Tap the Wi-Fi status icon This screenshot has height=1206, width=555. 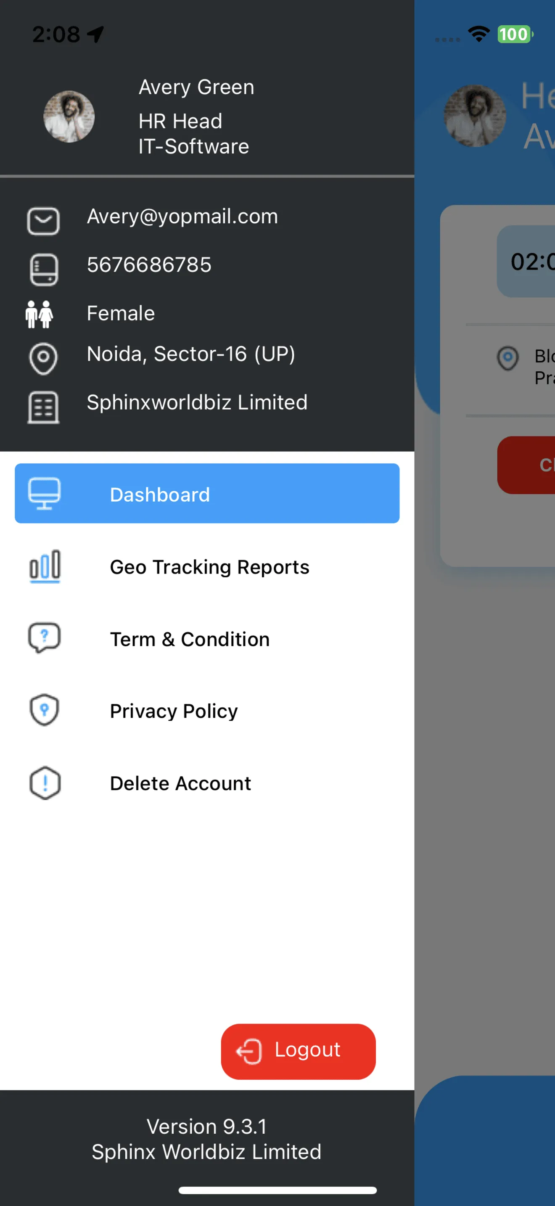pyautogui.click(x=479, y=34)
